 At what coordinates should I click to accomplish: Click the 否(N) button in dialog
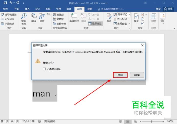[x=137, y=75]
